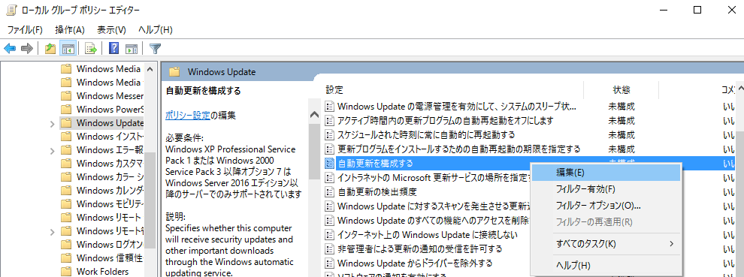Click icon of 非管理者による更新の通知 policy row
Viewport: 744px width, 277px height.
coord(329,248)
